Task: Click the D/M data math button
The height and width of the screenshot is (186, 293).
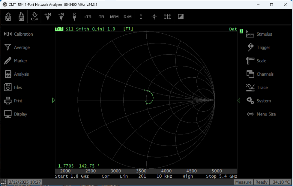Action: coord(127,17)
